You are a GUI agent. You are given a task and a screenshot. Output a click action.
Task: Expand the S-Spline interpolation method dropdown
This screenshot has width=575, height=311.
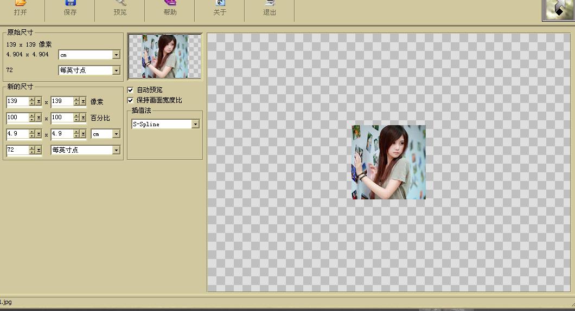[x=195, y=124]
